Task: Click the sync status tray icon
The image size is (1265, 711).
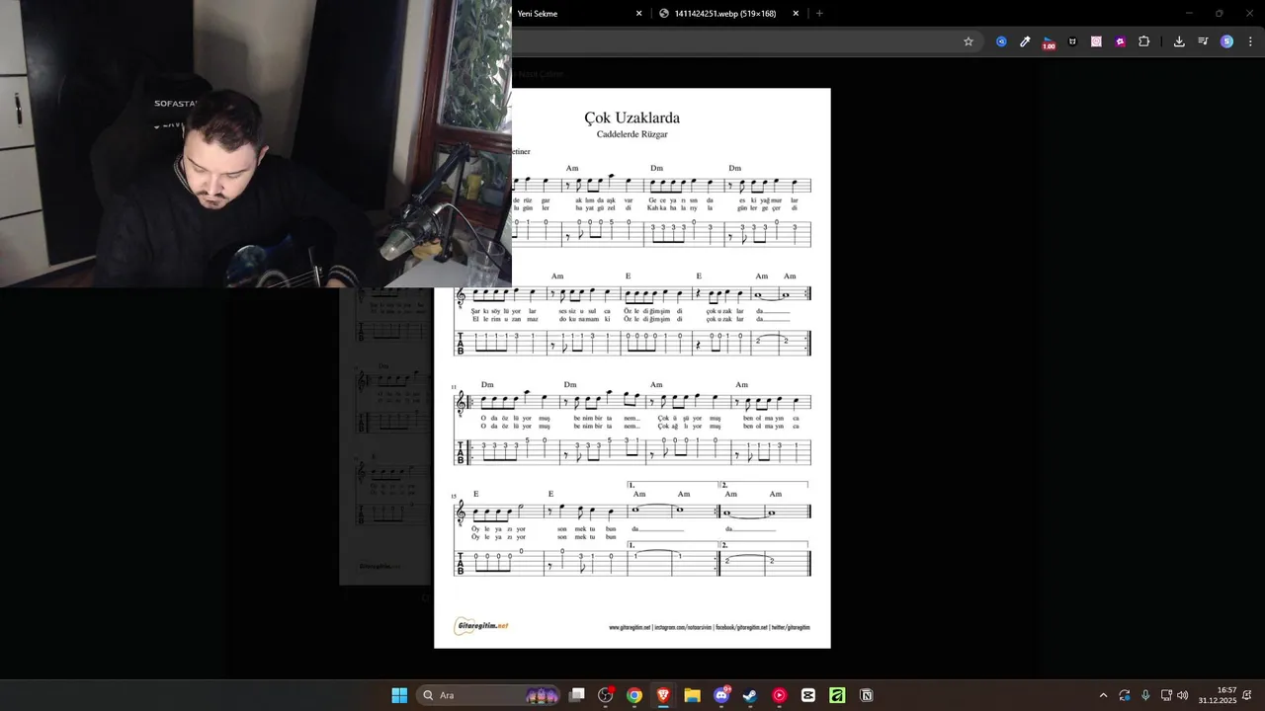Action: 1125,695
